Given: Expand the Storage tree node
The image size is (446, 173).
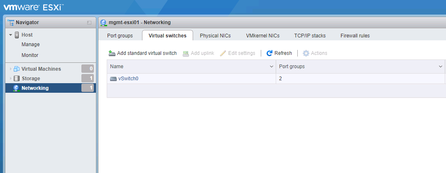Looking at the screenshot, I should [x=11, y=79].
